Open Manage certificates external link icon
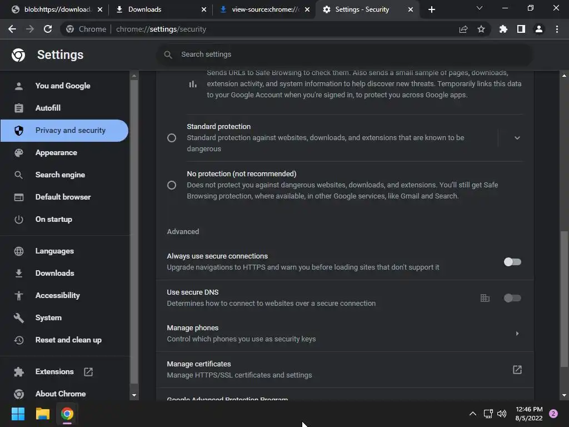 click(x=517, y=370)
